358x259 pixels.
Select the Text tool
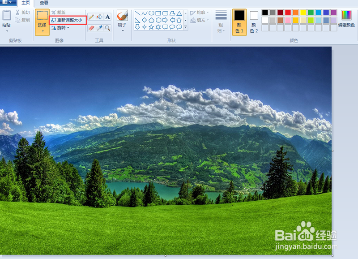point(107,17)
